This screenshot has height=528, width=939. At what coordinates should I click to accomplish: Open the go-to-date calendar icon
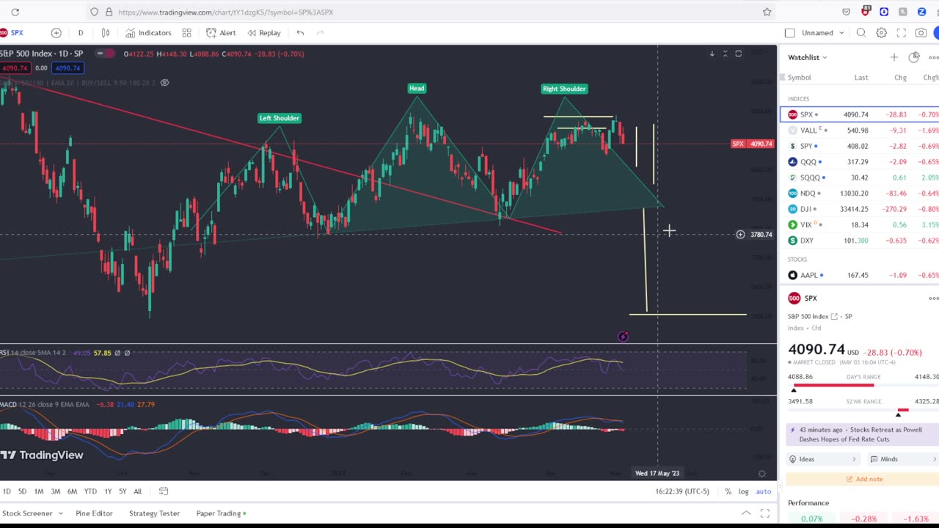164,491
